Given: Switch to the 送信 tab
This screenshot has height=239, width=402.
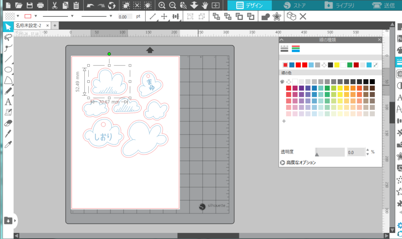Looking at the screenshot, I should [384, 5].
